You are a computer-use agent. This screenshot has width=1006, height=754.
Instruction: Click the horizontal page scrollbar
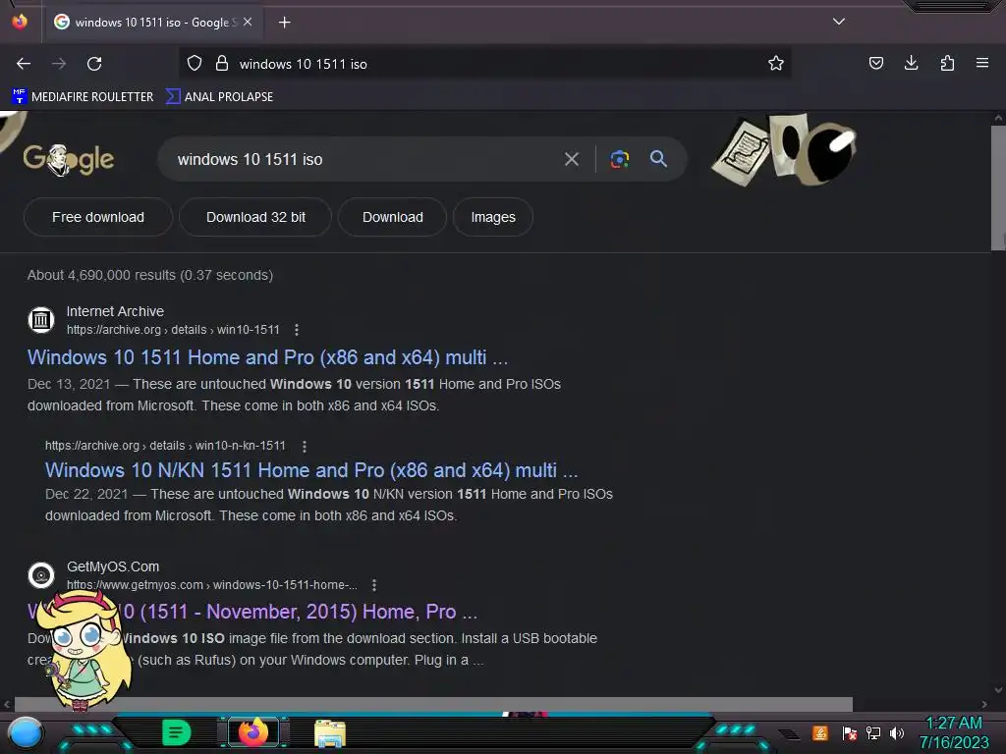[433, 704]
